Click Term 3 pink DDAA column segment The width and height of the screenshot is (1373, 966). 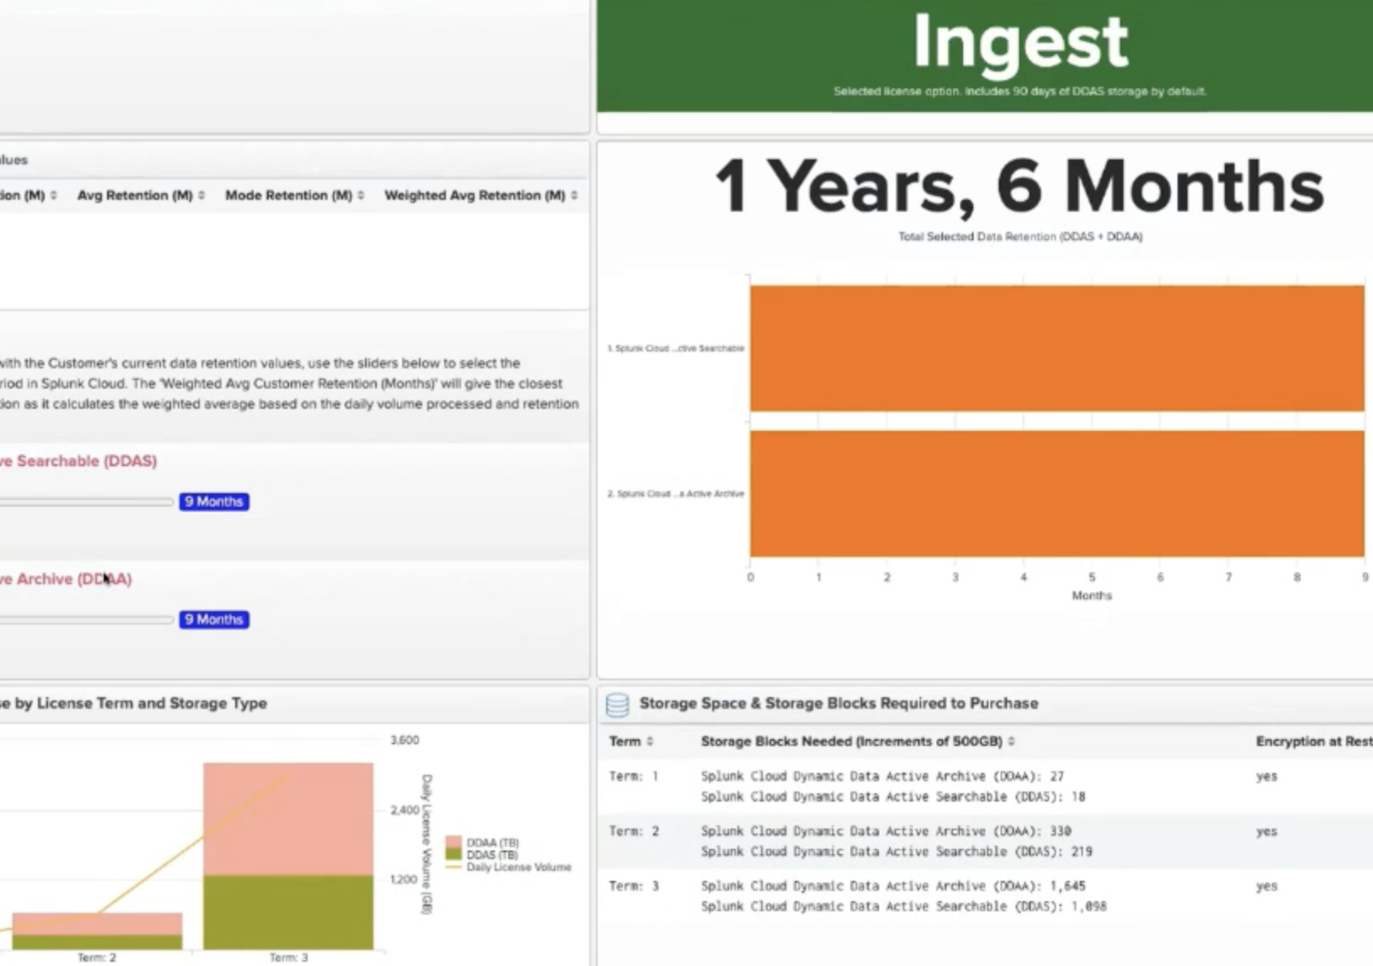pyautogui.click(x=288, y=818)
